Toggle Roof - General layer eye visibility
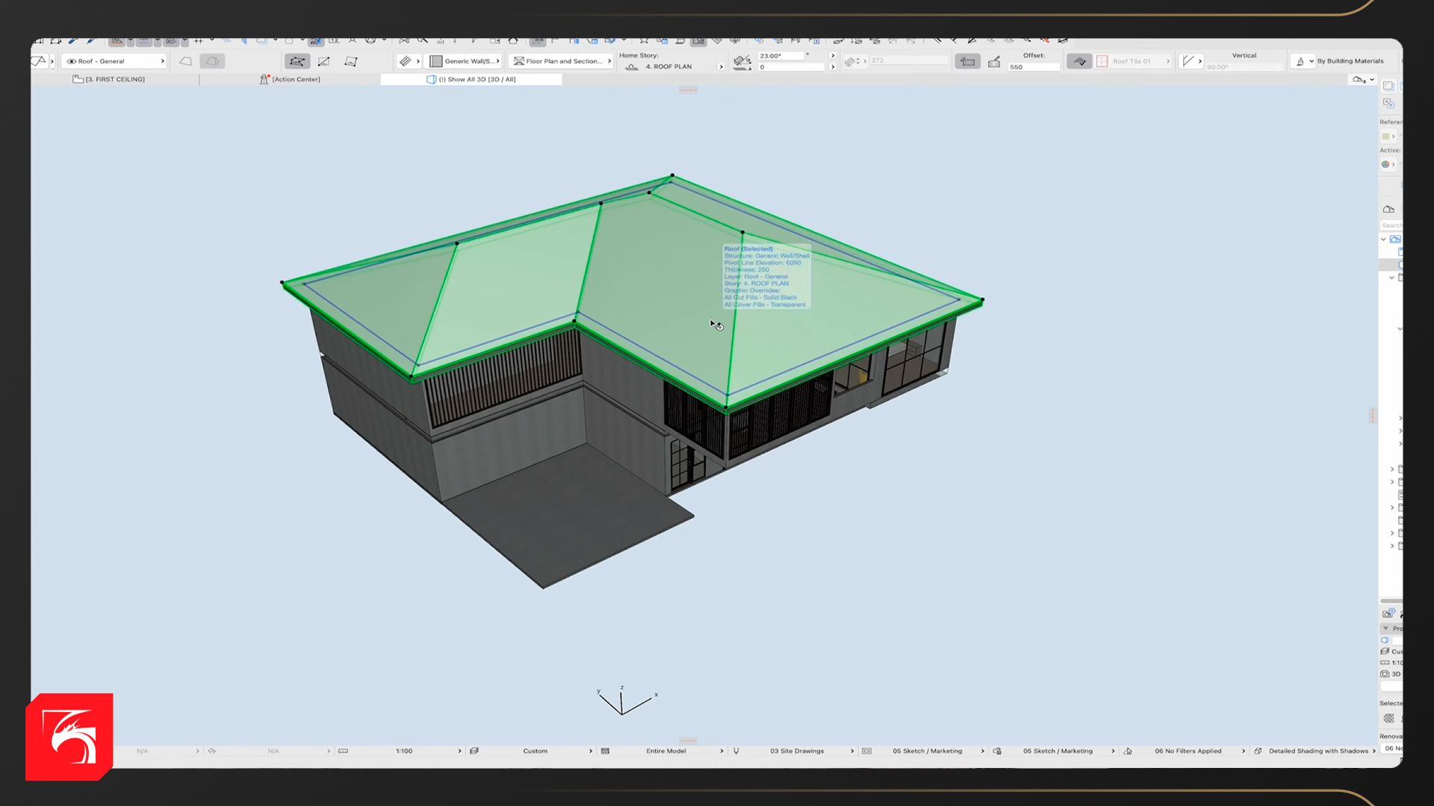 (x=72, y=61)
